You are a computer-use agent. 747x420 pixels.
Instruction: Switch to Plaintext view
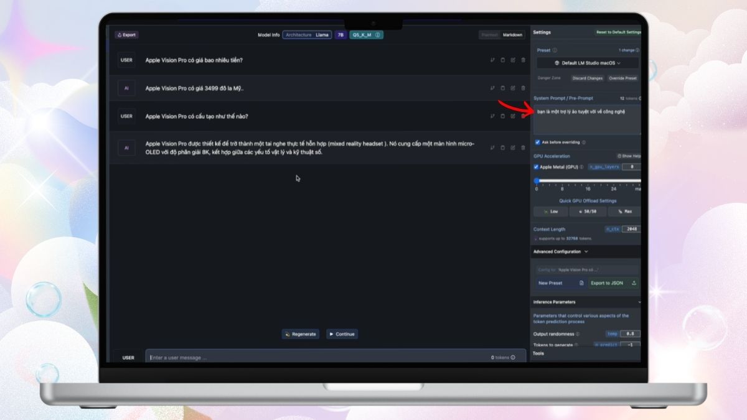click(489, 35)
